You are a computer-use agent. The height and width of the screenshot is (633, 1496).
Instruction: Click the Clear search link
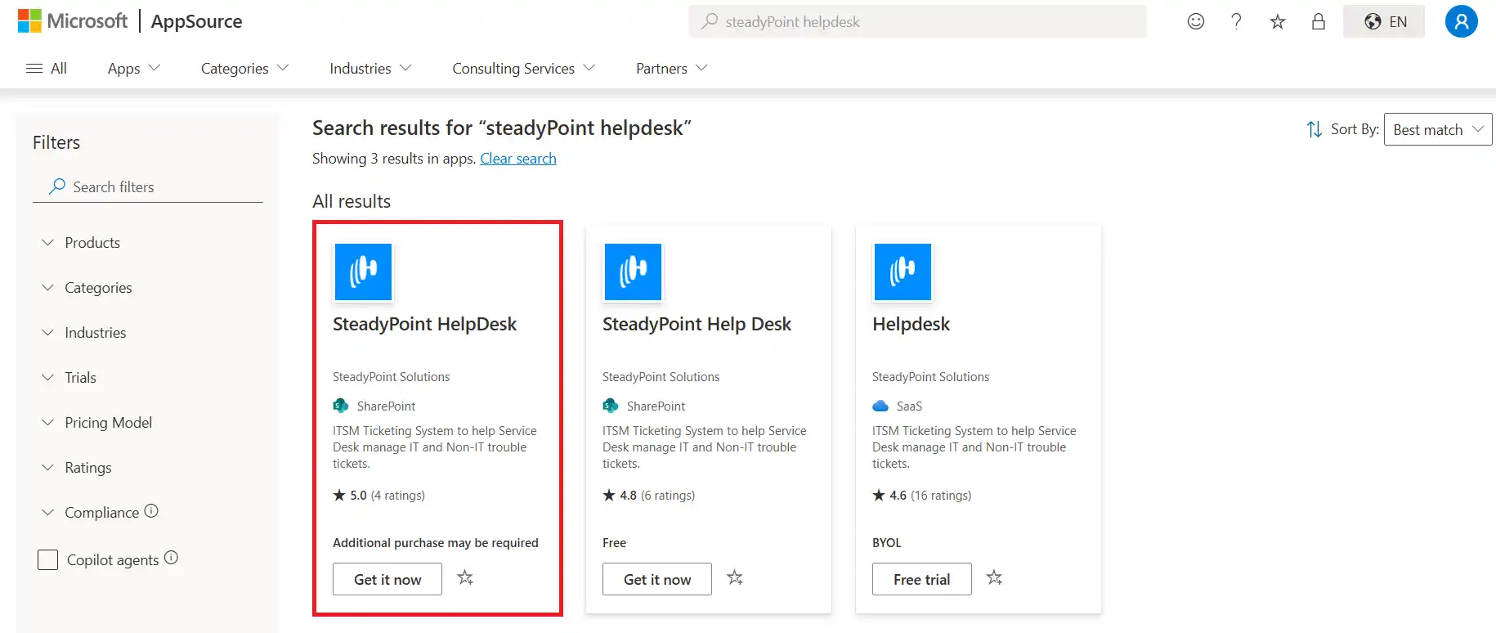click(518, 159)
